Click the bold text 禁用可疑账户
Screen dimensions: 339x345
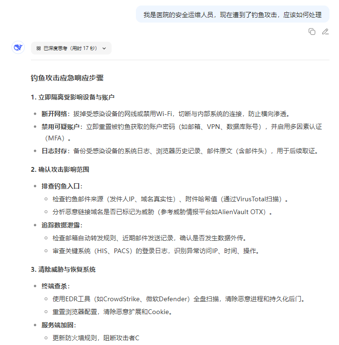61,127
